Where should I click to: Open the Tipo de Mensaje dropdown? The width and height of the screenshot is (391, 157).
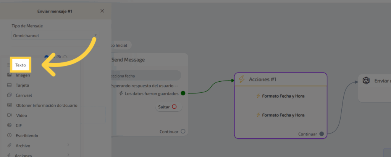click(x=55, y=36)
